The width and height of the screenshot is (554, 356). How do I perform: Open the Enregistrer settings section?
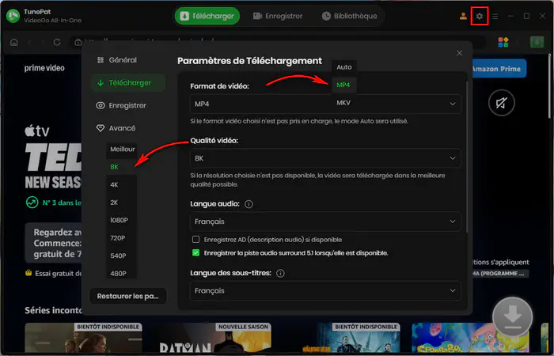[128, 105]
